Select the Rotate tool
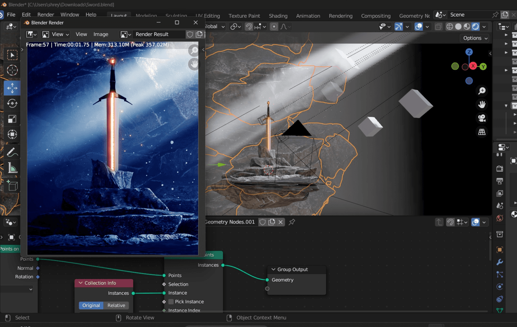This screenshot has height=327, width=517. [x=12, y=103]
